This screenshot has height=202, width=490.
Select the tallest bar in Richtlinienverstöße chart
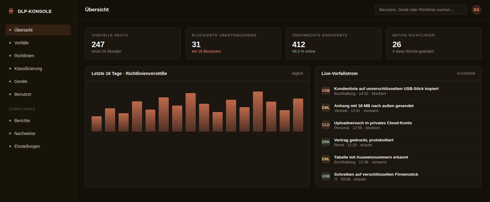point(258,111)
